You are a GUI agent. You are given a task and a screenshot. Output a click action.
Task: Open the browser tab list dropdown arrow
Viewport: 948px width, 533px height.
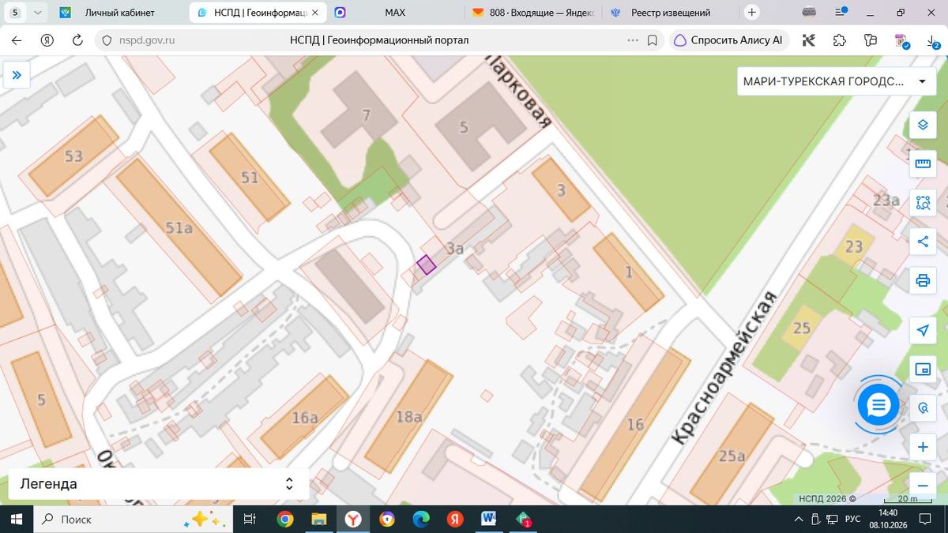38,13
